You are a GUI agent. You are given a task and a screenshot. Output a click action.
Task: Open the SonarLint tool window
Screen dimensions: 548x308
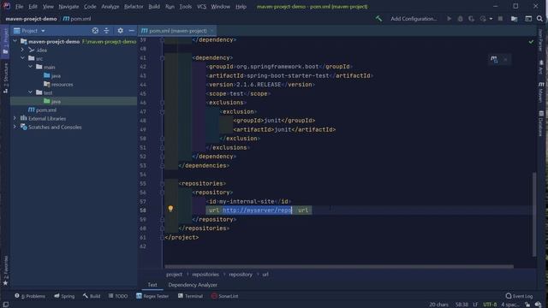[x=224, y=296]
